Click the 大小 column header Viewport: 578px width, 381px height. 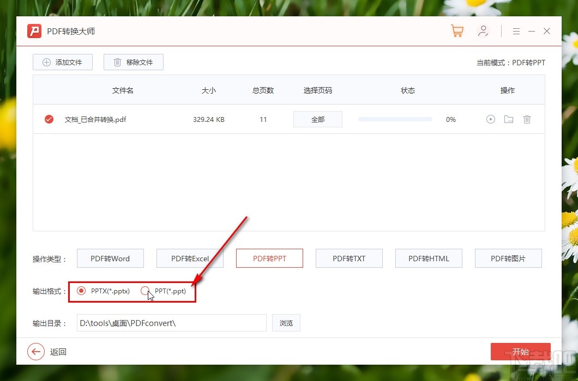click(x=209, y=90)
